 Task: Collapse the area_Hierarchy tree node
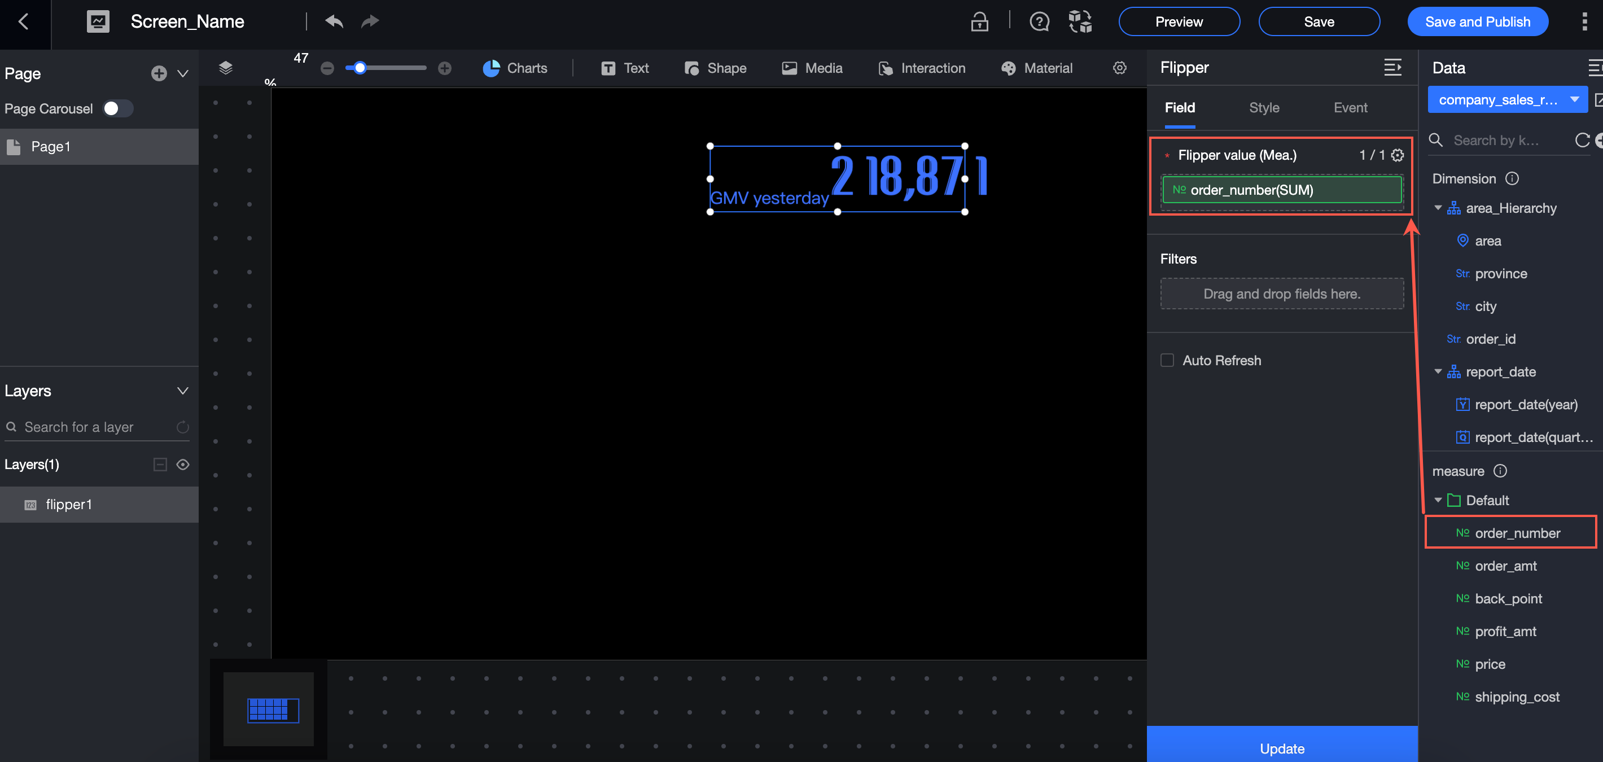[1438, 208]
